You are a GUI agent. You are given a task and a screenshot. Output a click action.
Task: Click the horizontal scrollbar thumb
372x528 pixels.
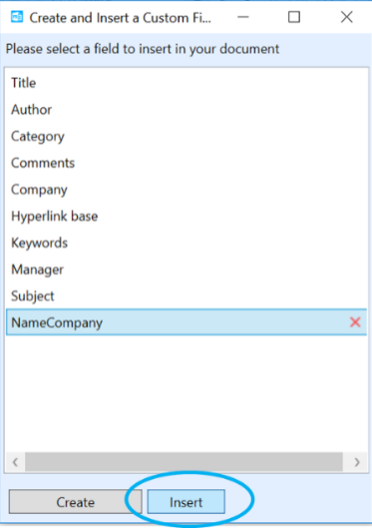coord(184,462)
